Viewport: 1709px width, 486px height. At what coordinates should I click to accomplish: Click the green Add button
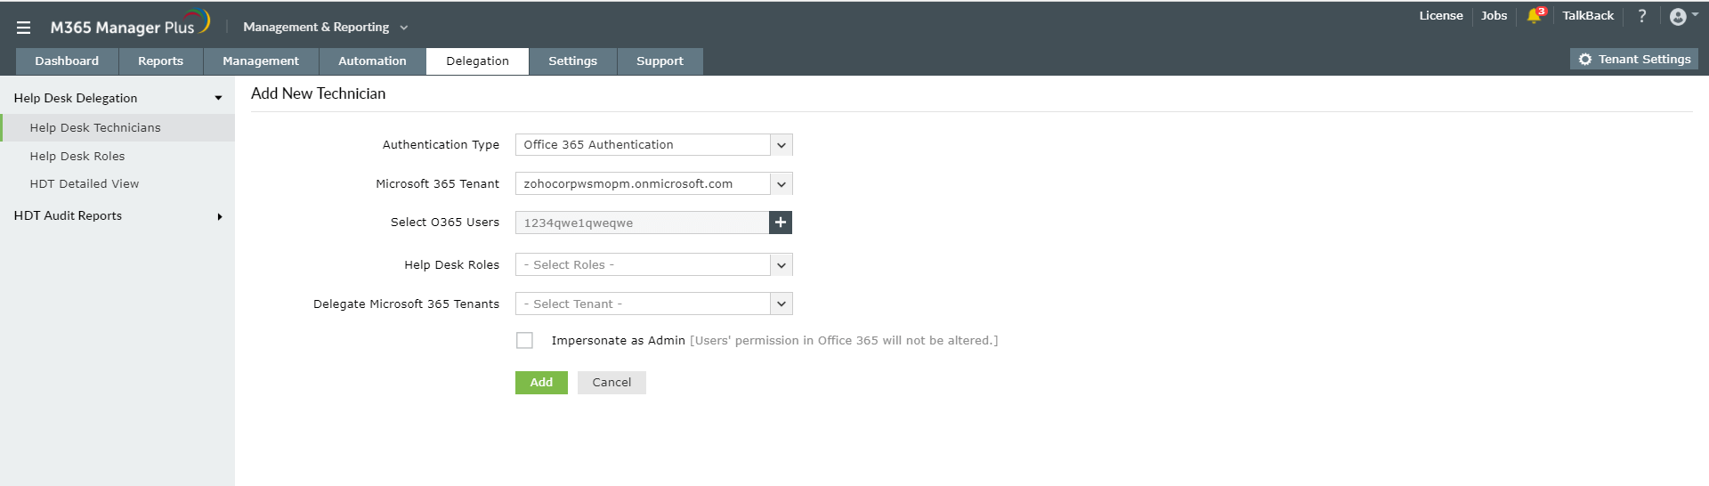tap(541, 383)
